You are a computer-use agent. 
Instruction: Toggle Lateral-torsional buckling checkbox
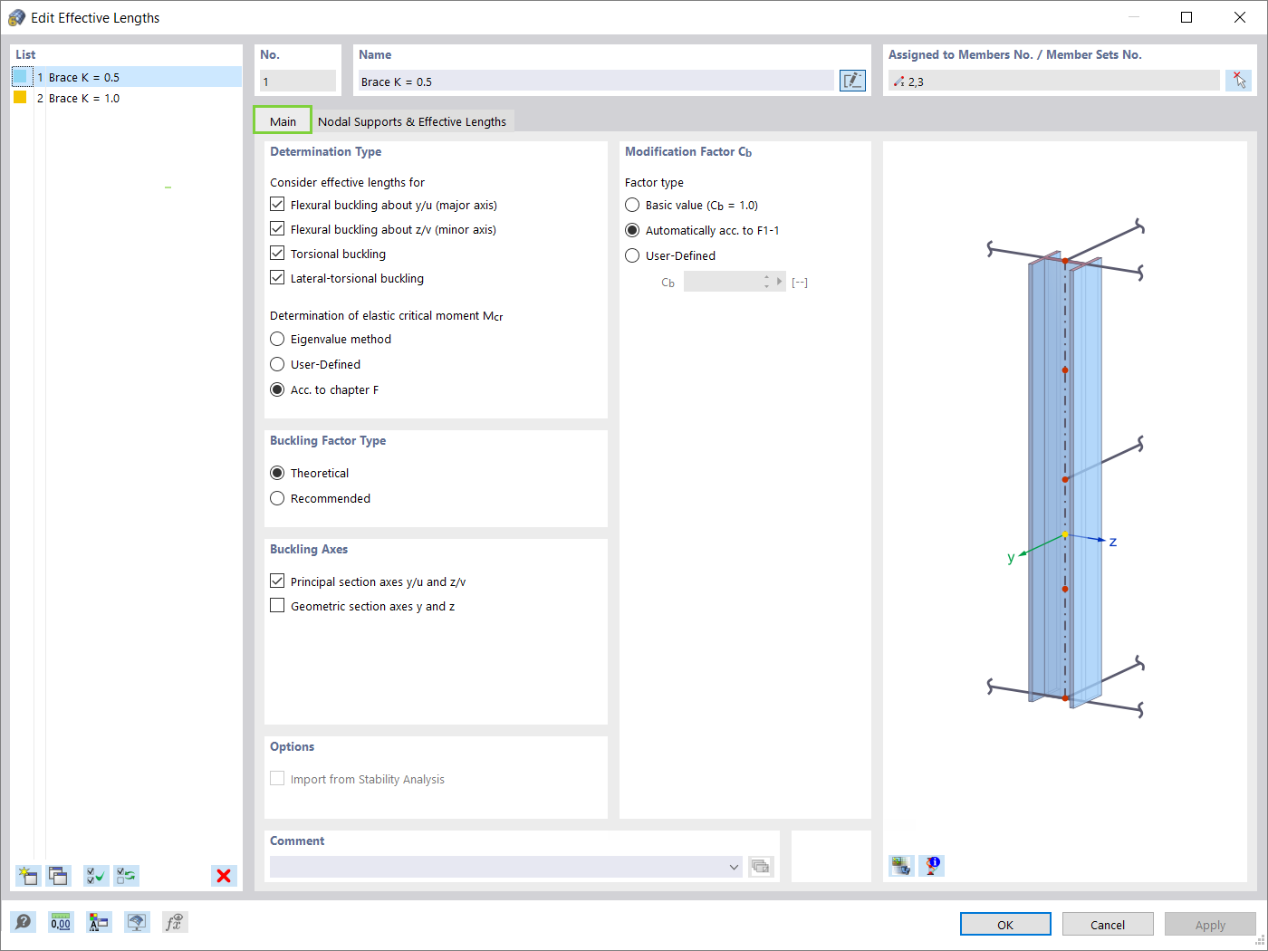click(277, 278)
